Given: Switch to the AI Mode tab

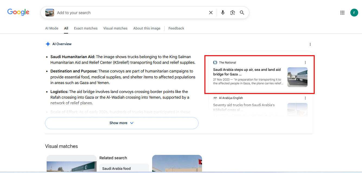Looking at the screenshot, I should 52,28.
